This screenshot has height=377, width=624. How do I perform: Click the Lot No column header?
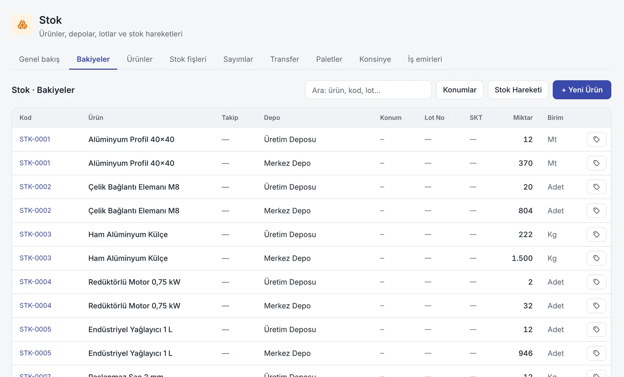(434, 118)
